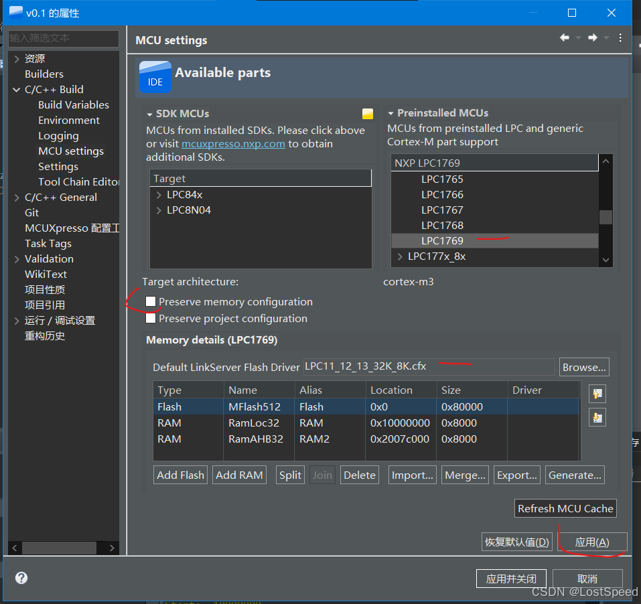This screenshot has height=604, width=641.
Task: Click the Import... button
Action: [413, 475]
